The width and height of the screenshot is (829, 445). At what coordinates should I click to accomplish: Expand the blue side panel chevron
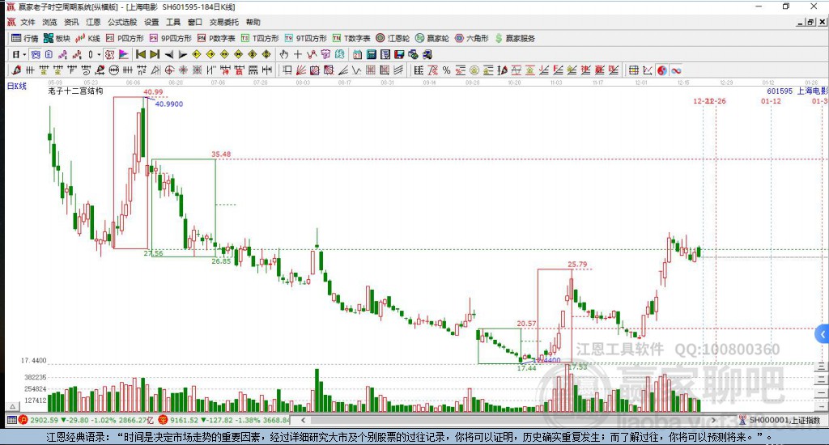pos(823,334)
